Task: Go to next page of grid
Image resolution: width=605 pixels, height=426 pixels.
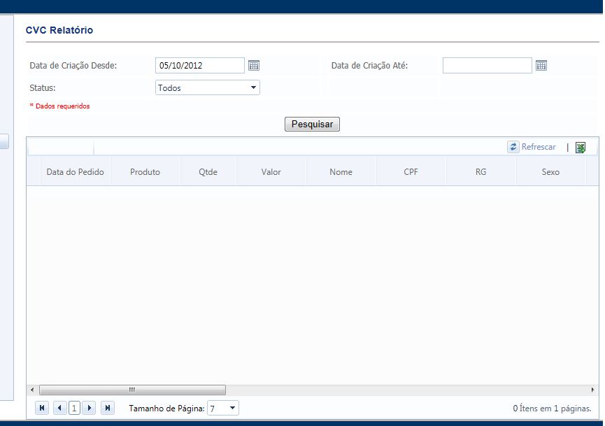Action: 89,408
